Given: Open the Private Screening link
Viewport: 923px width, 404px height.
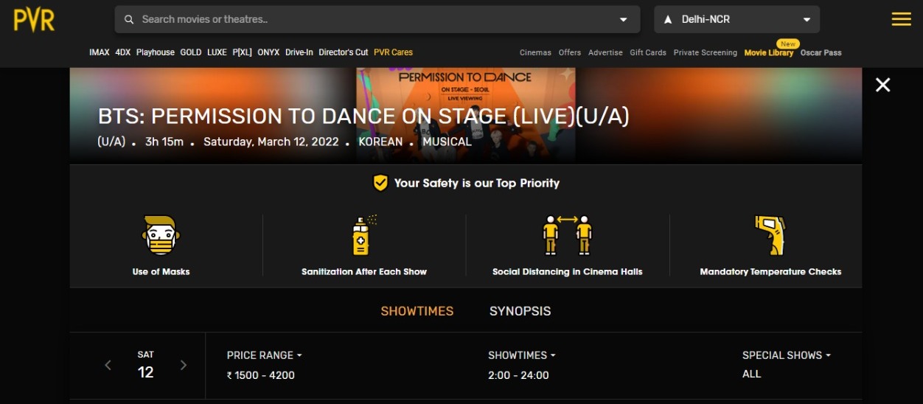Looking at the screenshot, I should (x=705, y=53).
